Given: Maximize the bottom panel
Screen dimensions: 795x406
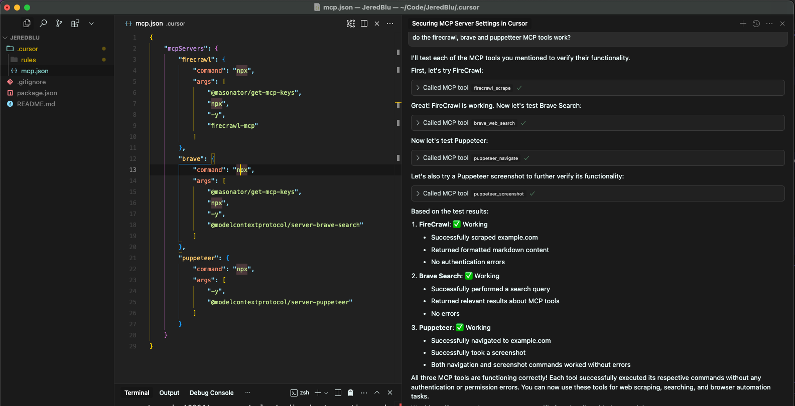Looking at the screenshot, I should (x=377, y=393).
